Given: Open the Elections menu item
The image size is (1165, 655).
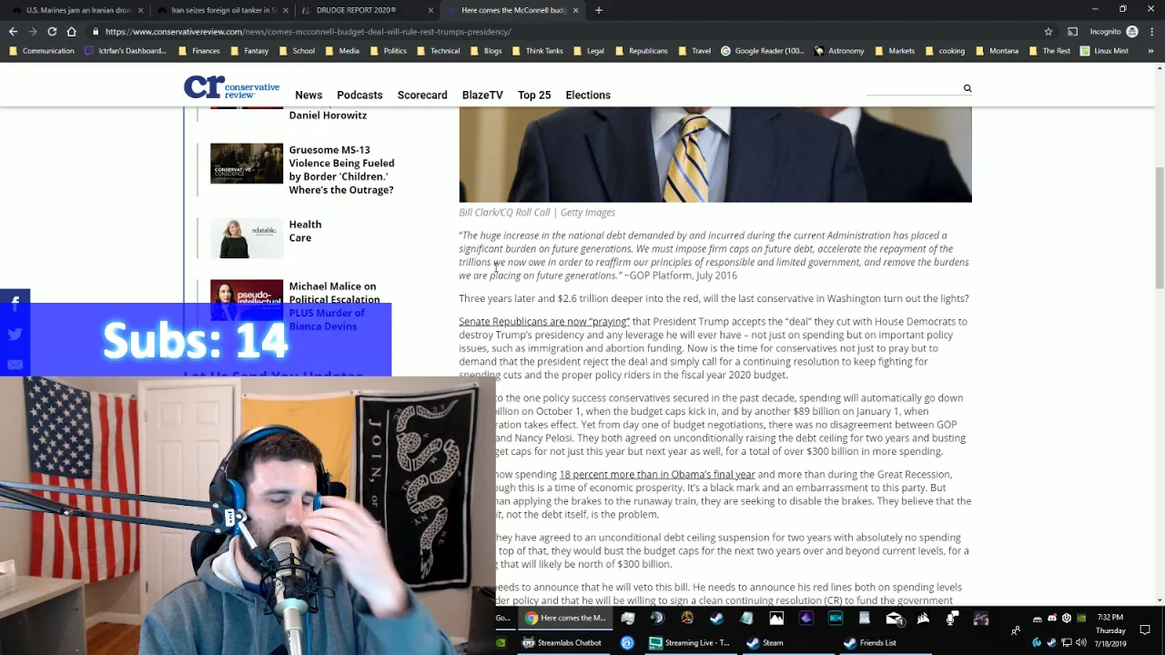Looking at the screenshot, I should (588, 95).
